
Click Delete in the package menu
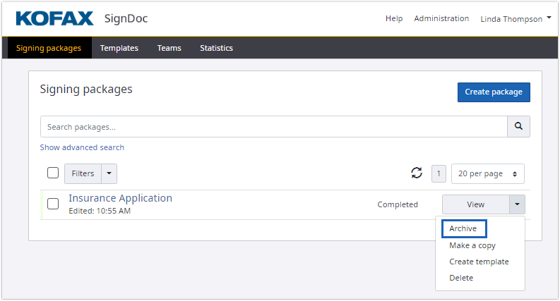pyautogui.click(x=461, y=278)
